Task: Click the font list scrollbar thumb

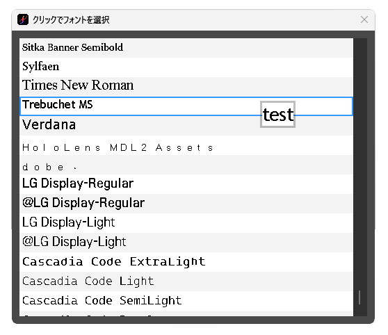Action: tap(359, 297)
